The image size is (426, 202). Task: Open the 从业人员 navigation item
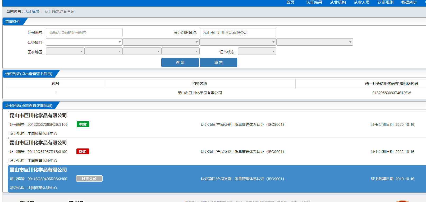click(361, 2)
